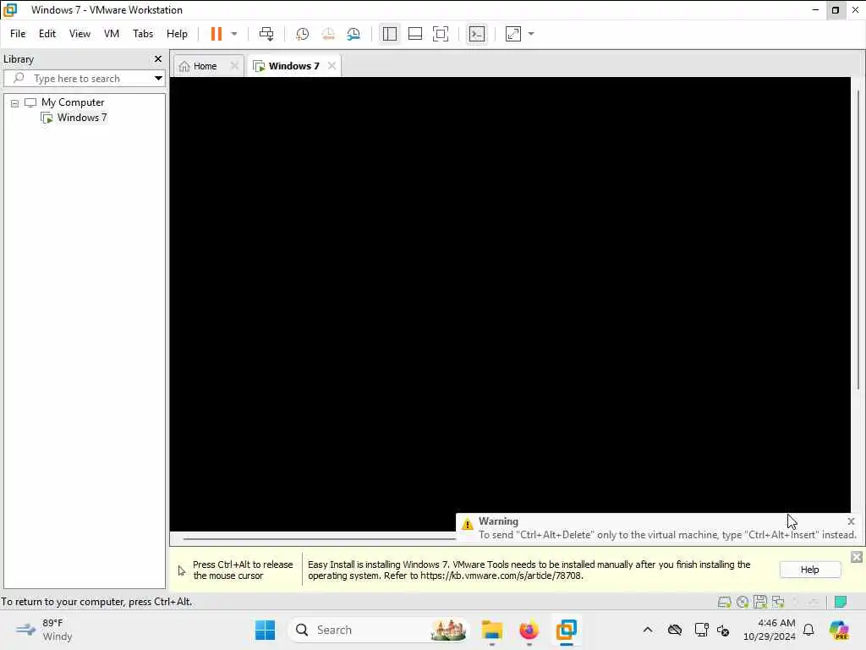Open the View menu
Image resolution: width=866 pixels, height=650 pixels.
pyautogui.click(x=79, y=34)
